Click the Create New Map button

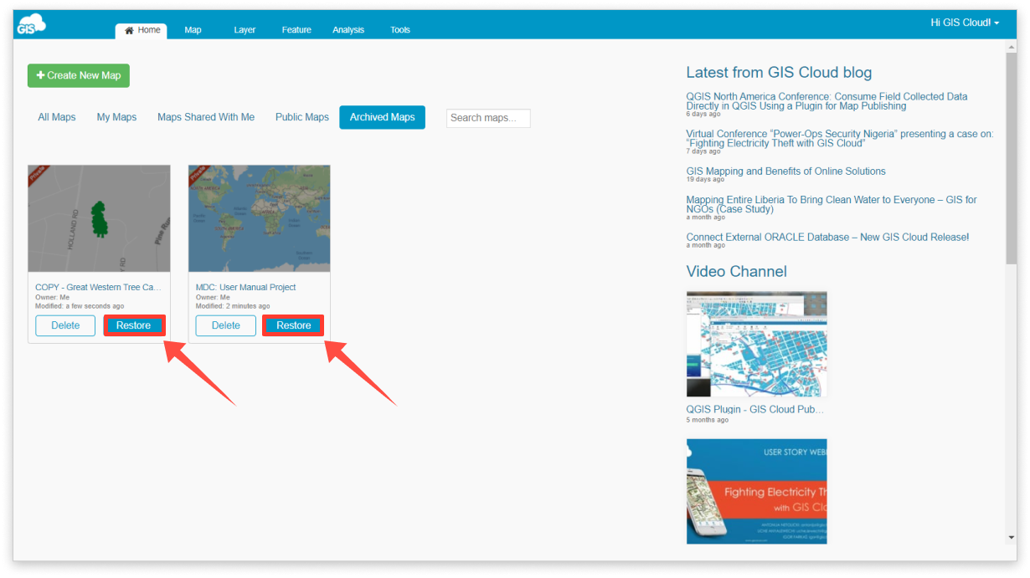coord(79,75)
